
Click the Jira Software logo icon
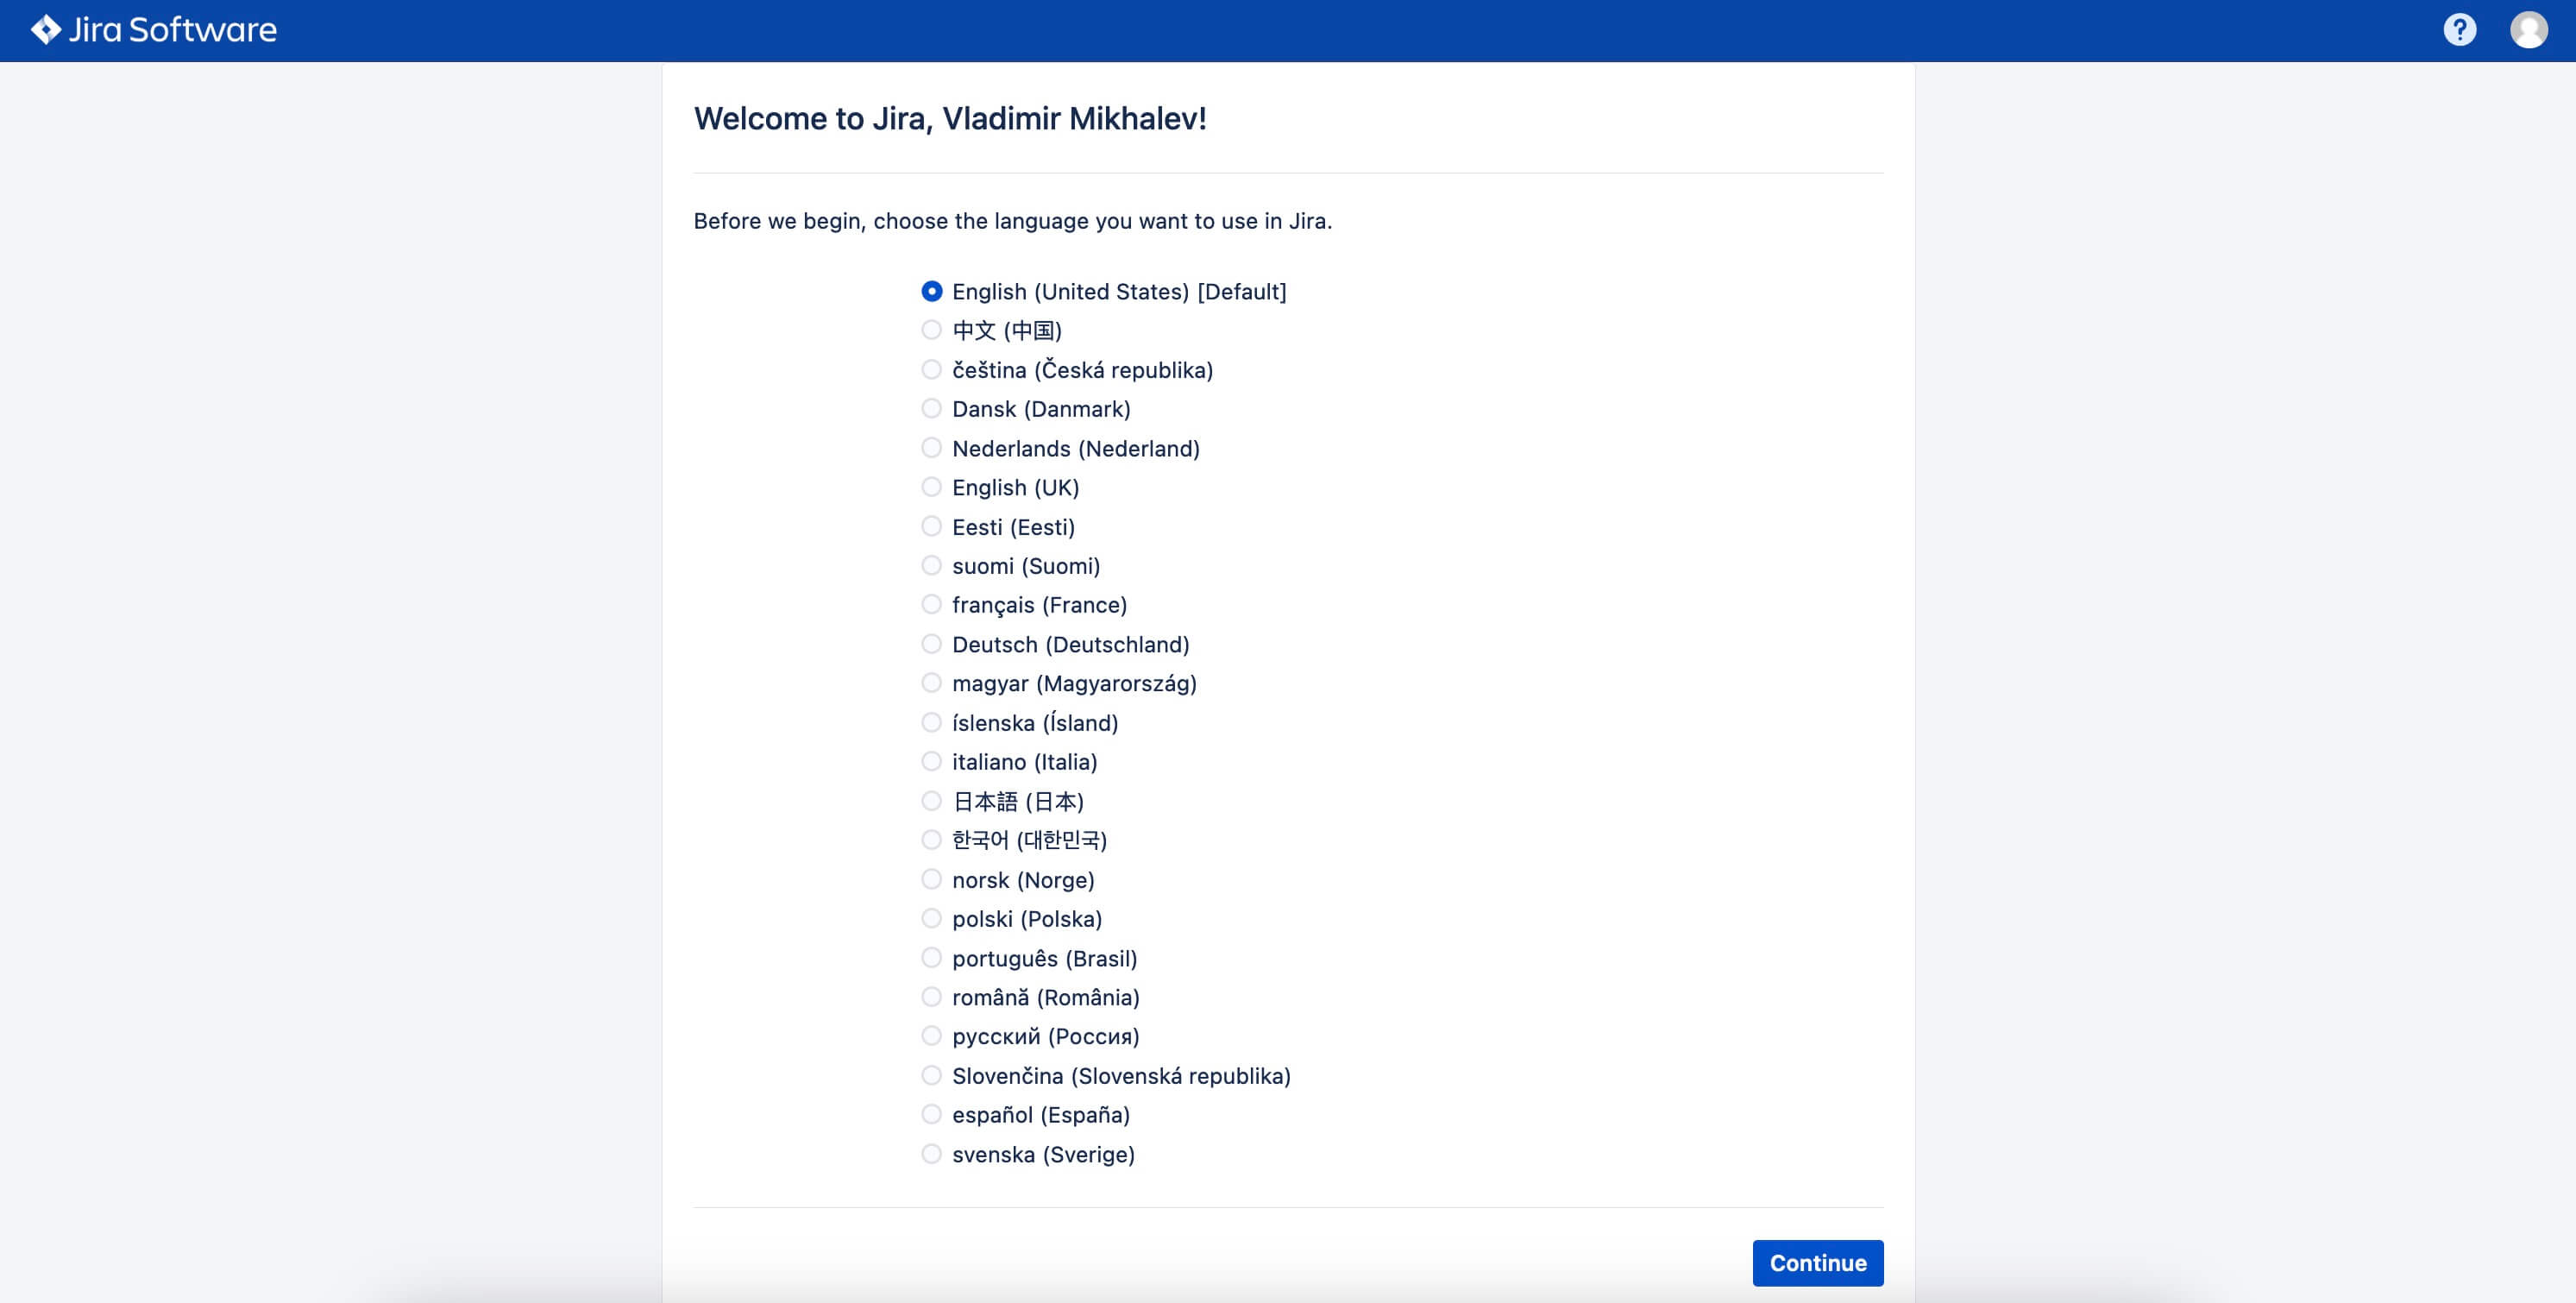coord(30,30)
